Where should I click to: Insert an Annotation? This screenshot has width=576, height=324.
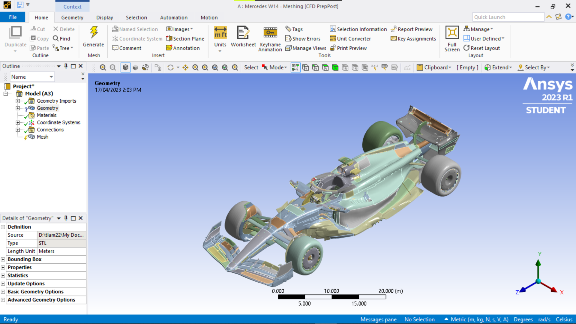[x=183, y=48]
